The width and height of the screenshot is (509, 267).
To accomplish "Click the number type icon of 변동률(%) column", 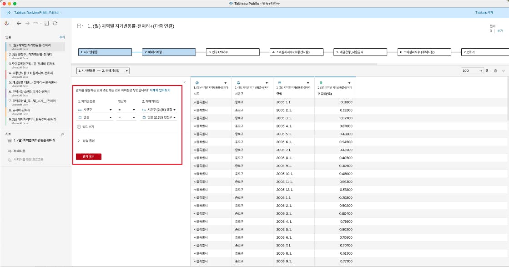I will click(321, 83).
